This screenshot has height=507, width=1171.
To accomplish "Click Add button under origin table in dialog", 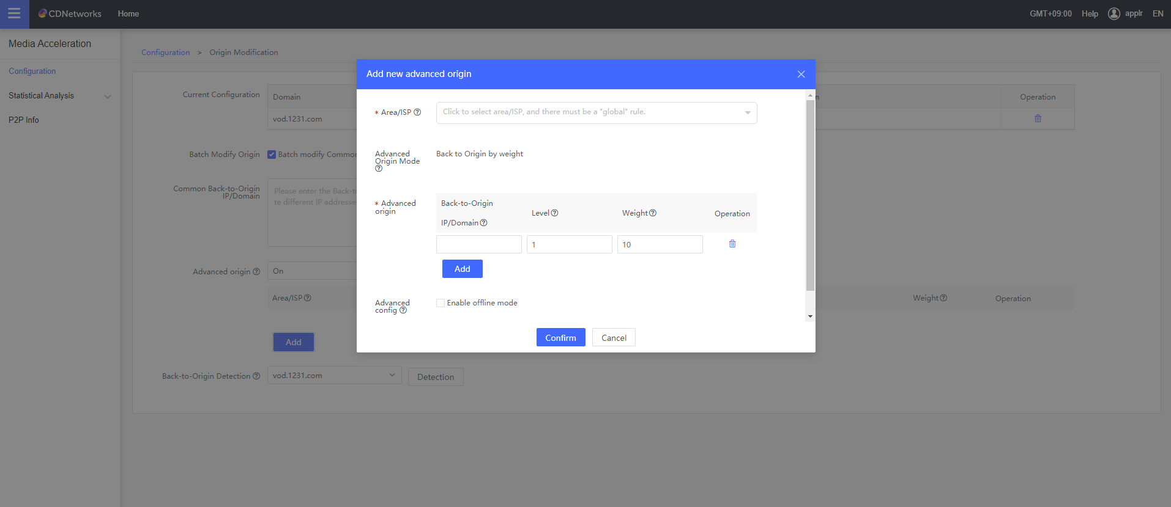I will pyautogui.click(x=462, y=269).
